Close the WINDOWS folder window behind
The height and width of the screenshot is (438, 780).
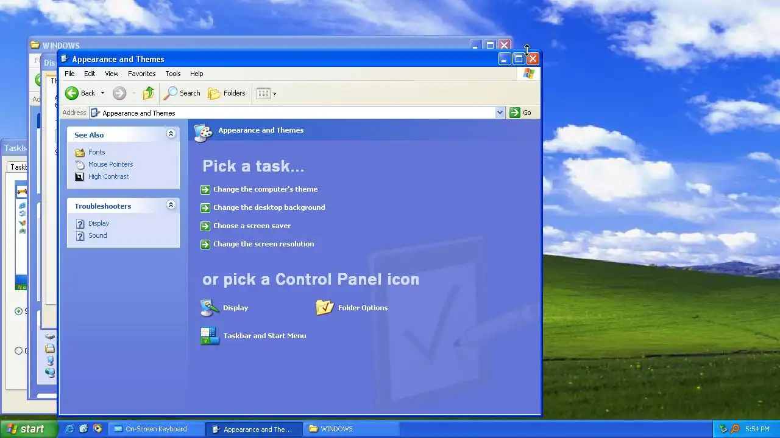tap(504, 45)
